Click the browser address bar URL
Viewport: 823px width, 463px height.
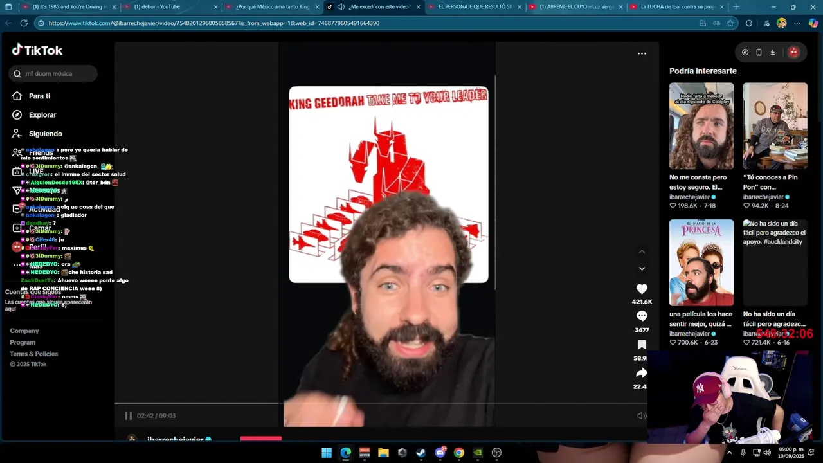pos(214,23)
